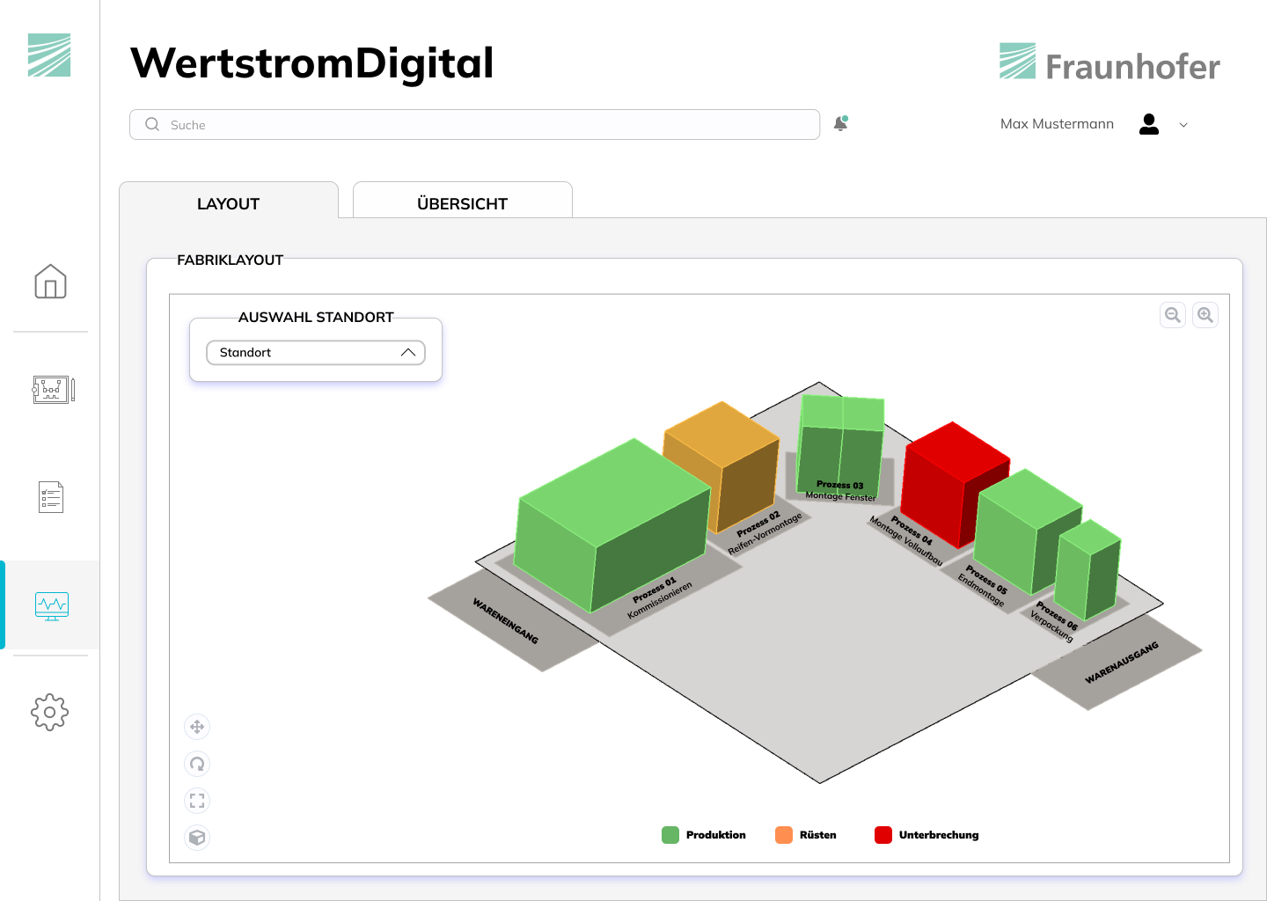Click the FABRIKLAYOUT section heading
This screenshot has width=1267, height=901.
231,260
